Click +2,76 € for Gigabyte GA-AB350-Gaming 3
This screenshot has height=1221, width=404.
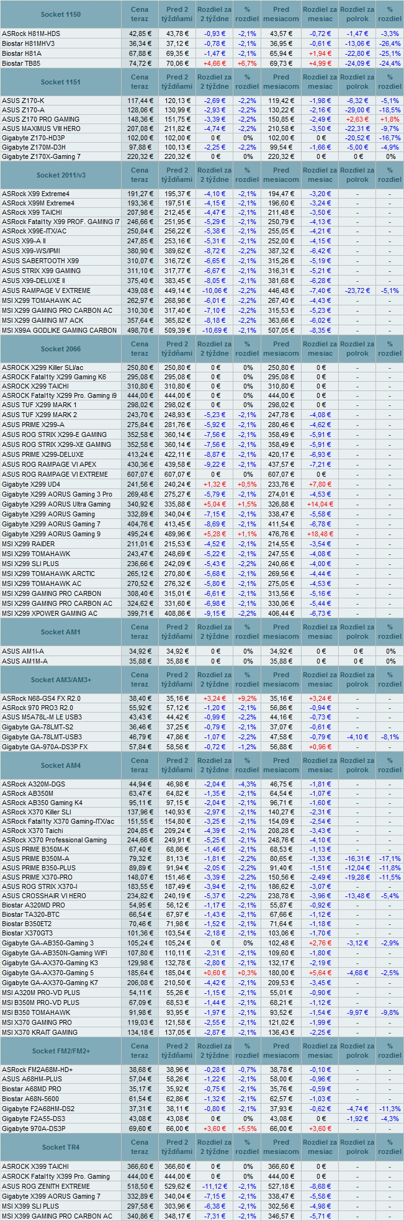click(x=320, y=943)
